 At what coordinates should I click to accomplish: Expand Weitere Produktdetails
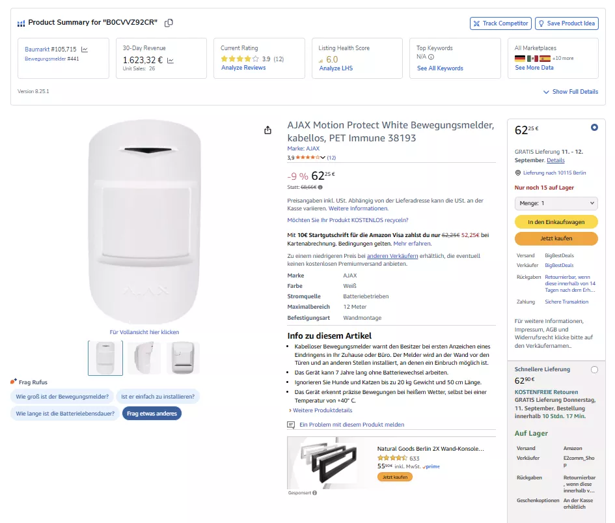[x=320, y=410]
